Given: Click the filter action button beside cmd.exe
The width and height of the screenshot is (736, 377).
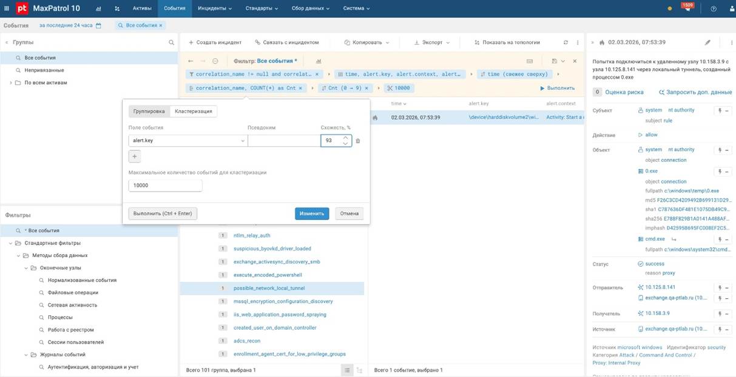Looking at the screenshot, I should 722,239.
